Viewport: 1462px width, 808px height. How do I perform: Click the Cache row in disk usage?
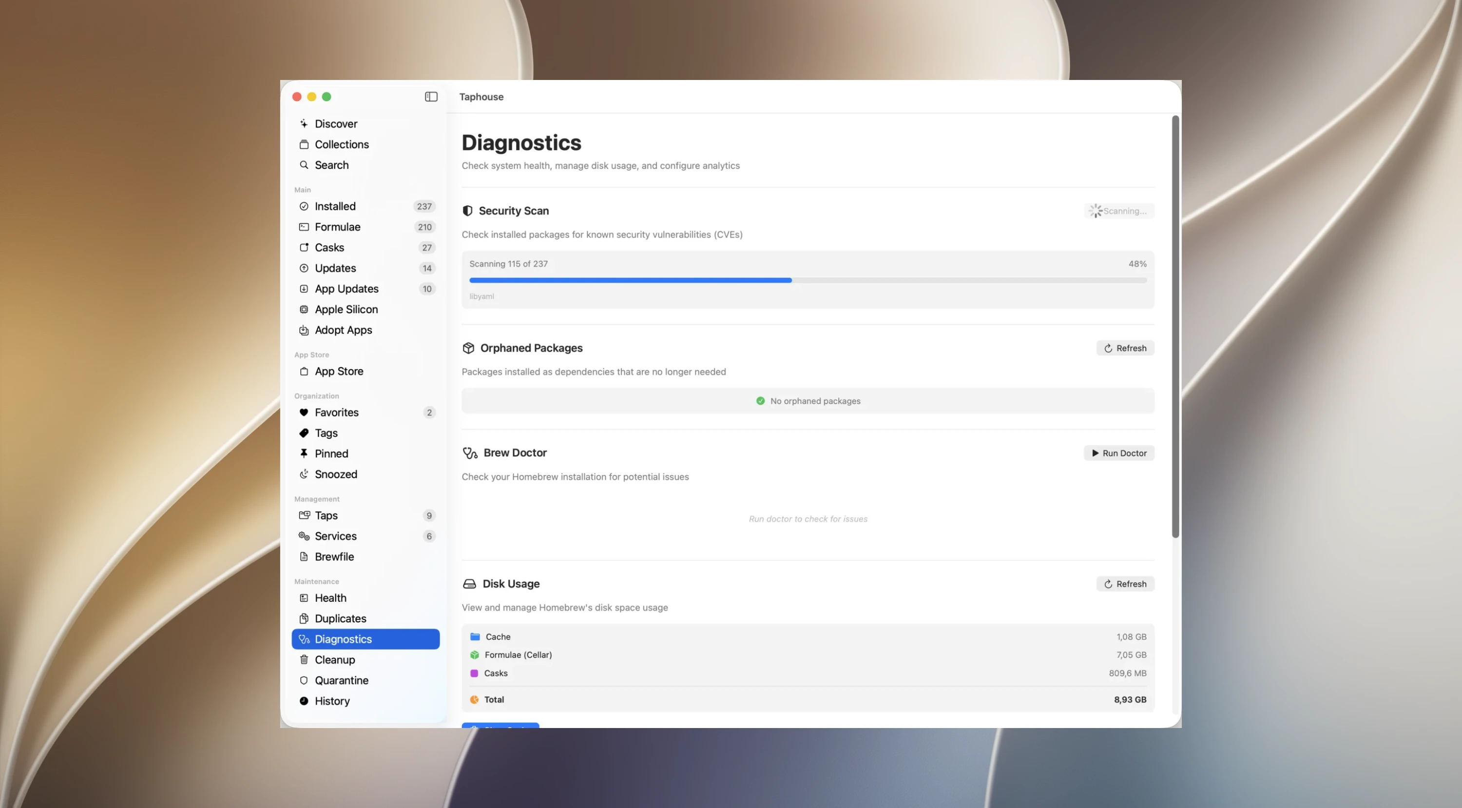pos(808,636)
